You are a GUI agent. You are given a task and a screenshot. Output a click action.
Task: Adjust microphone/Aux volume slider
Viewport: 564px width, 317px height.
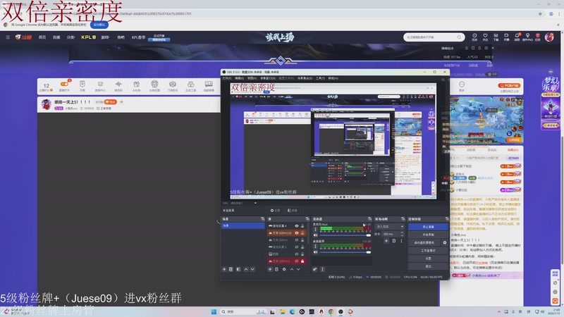pos(345,235)
